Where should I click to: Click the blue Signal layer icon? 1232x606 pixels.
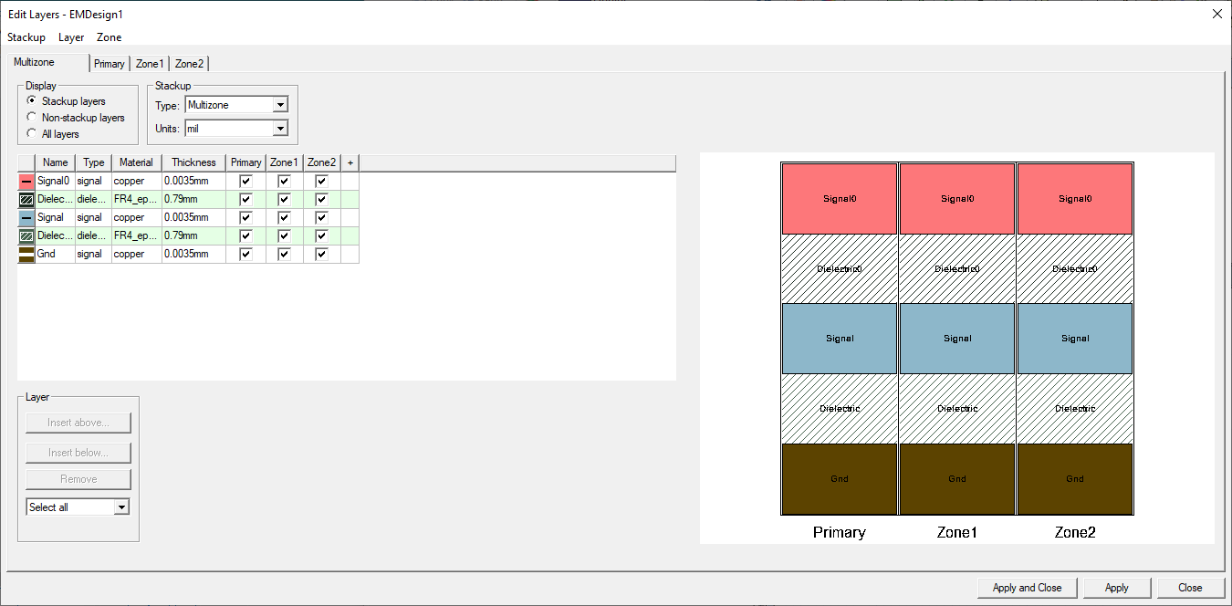tap(27, 217)
